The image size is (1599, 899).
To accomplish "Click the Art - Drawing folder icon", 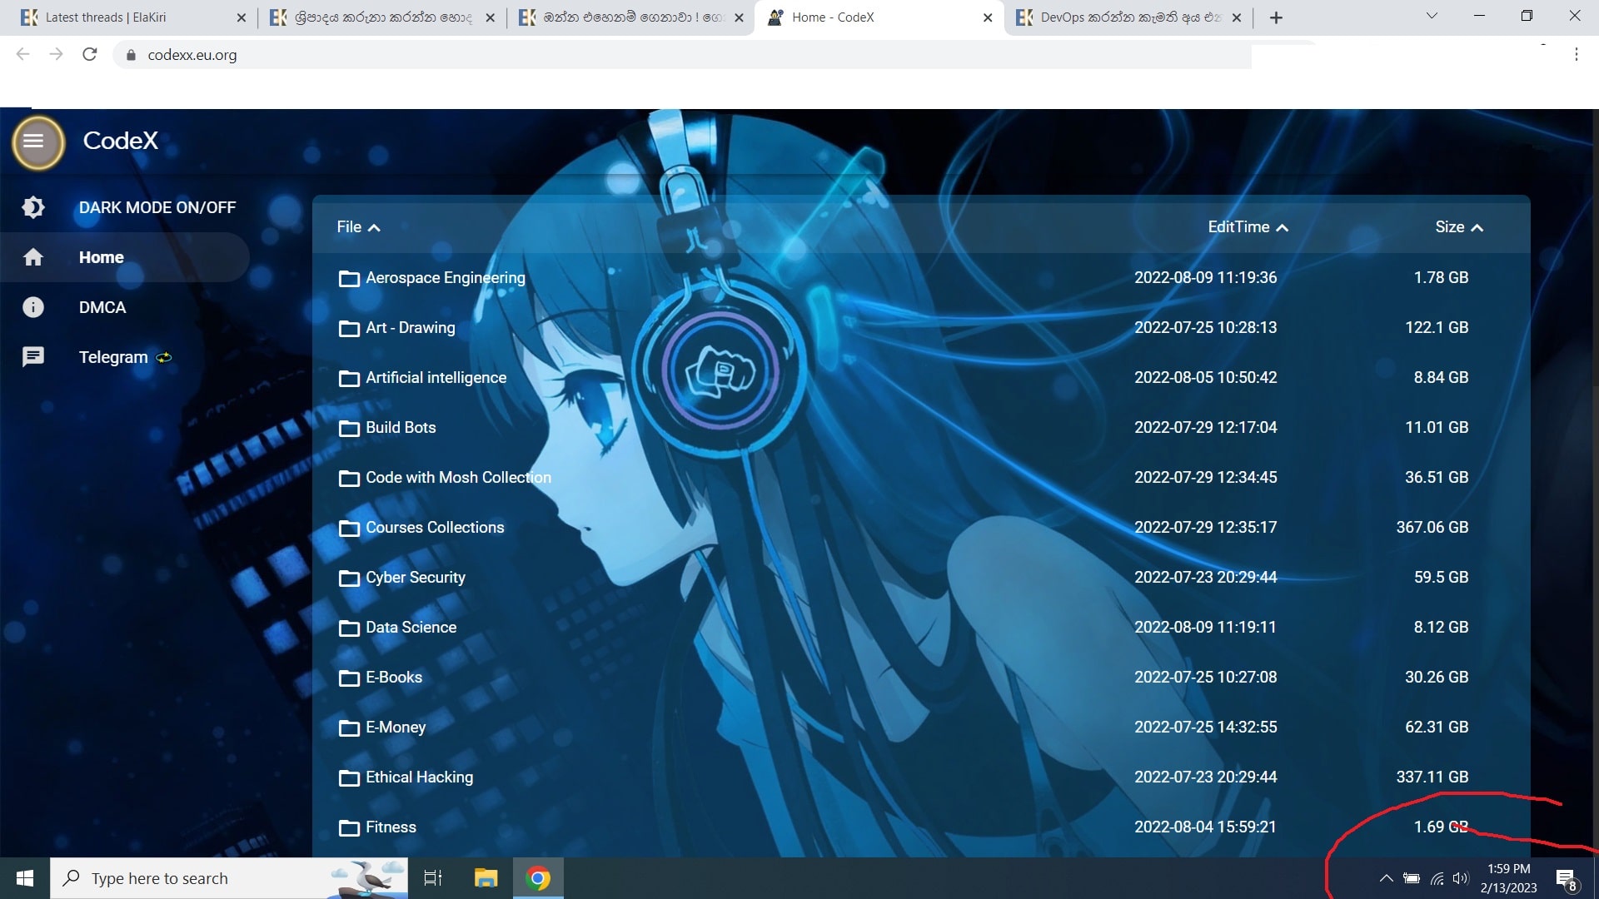I will pos(349,329).
